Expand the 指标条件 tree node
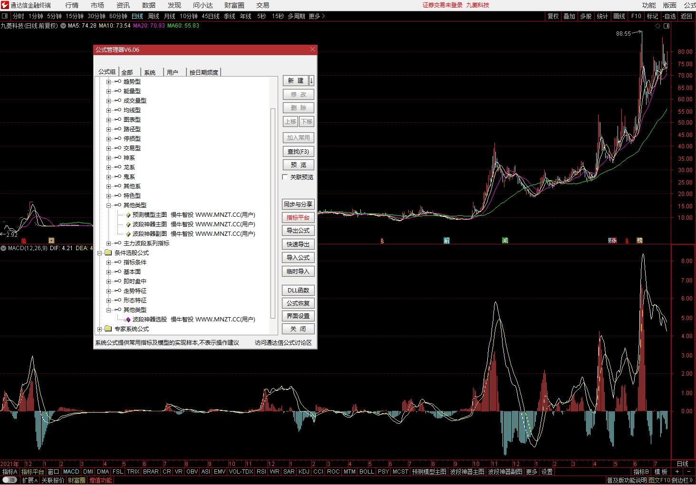696x485 pixels. [x=108, y=262]
